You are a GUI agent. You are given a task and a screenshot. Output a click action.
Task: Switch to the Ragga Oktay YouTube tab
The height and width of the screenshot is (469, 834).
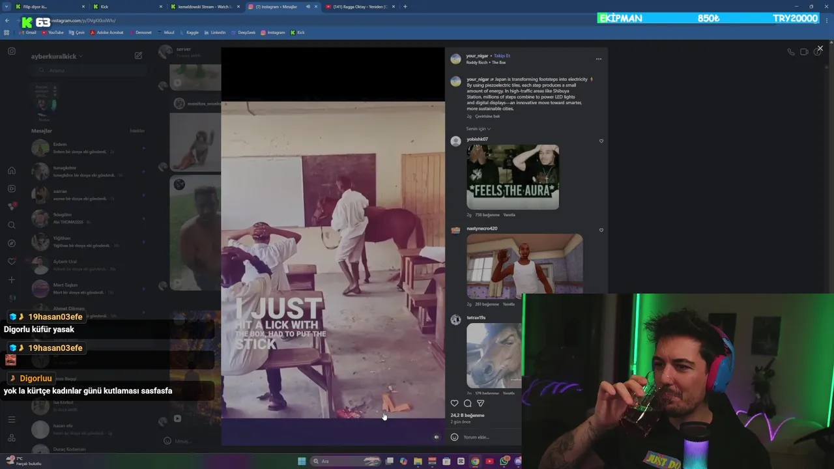[360, 7]
